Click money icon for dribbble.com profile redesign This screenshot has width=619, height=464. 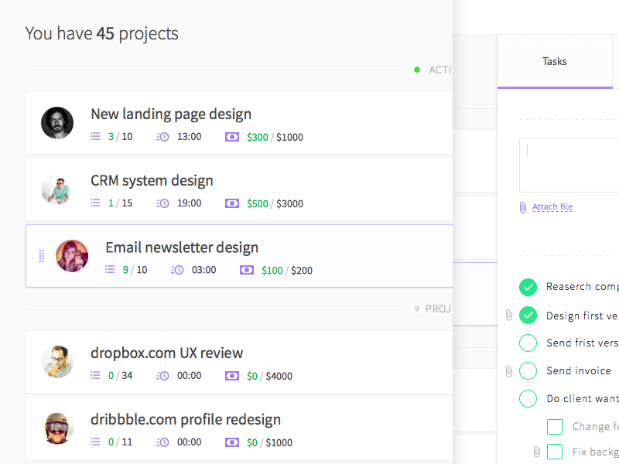tap(231, 442)
